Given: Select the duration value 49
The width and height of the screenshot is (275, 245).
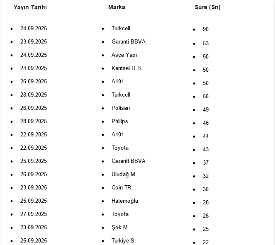Looking at the screenshot, I should click(206, 110).
